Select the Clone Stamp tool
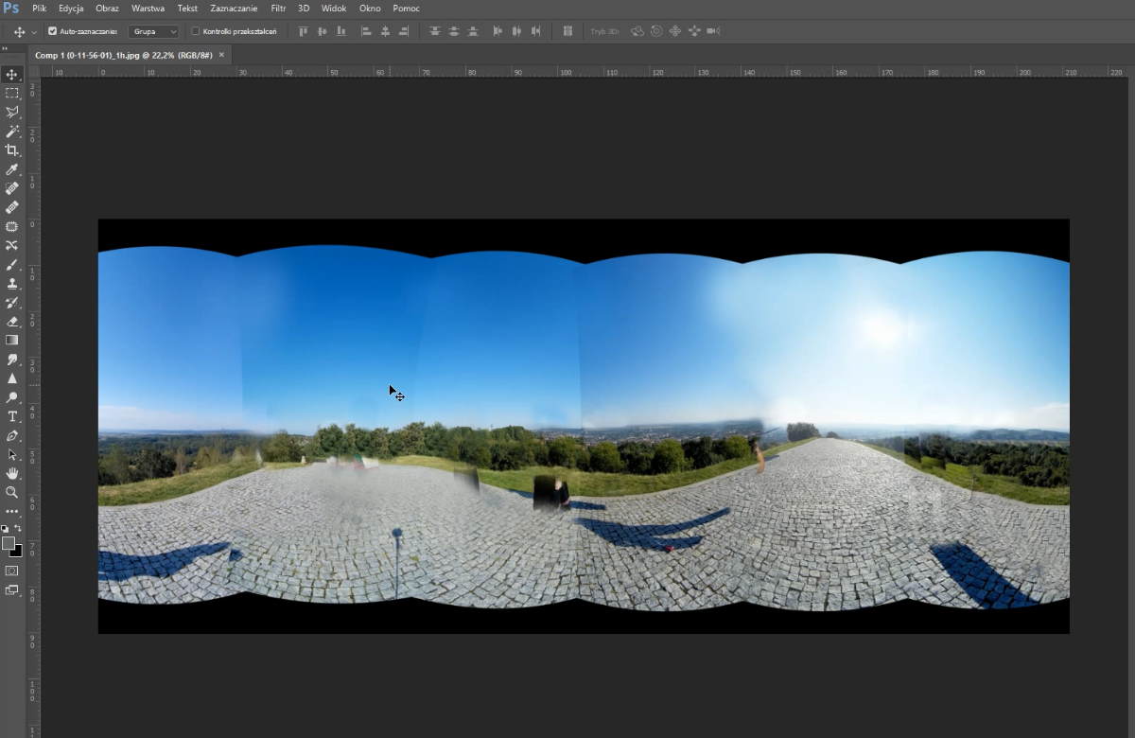Image resolution: width=1135 pixels, height=738 pixels. 12,284
